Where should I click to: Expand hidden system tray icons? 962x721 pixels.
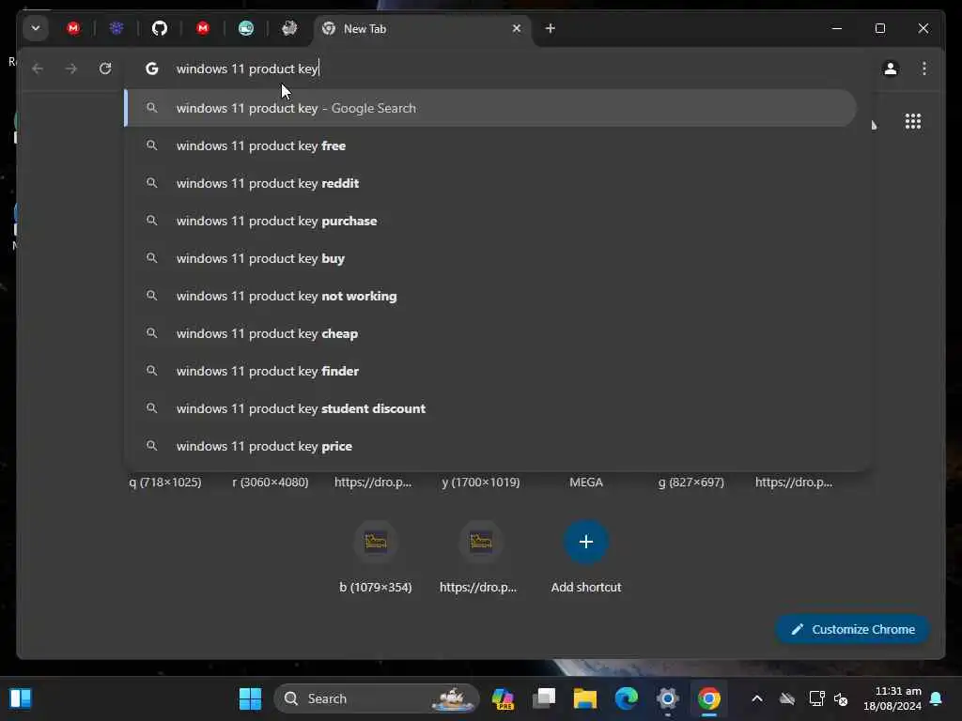coord(757,698)
